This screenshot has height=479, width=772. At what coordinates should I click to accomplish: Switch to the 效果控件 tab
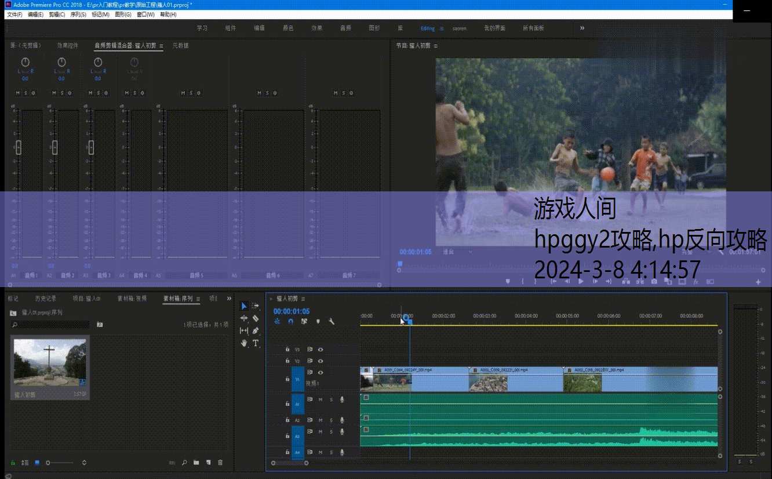point(68,45)
